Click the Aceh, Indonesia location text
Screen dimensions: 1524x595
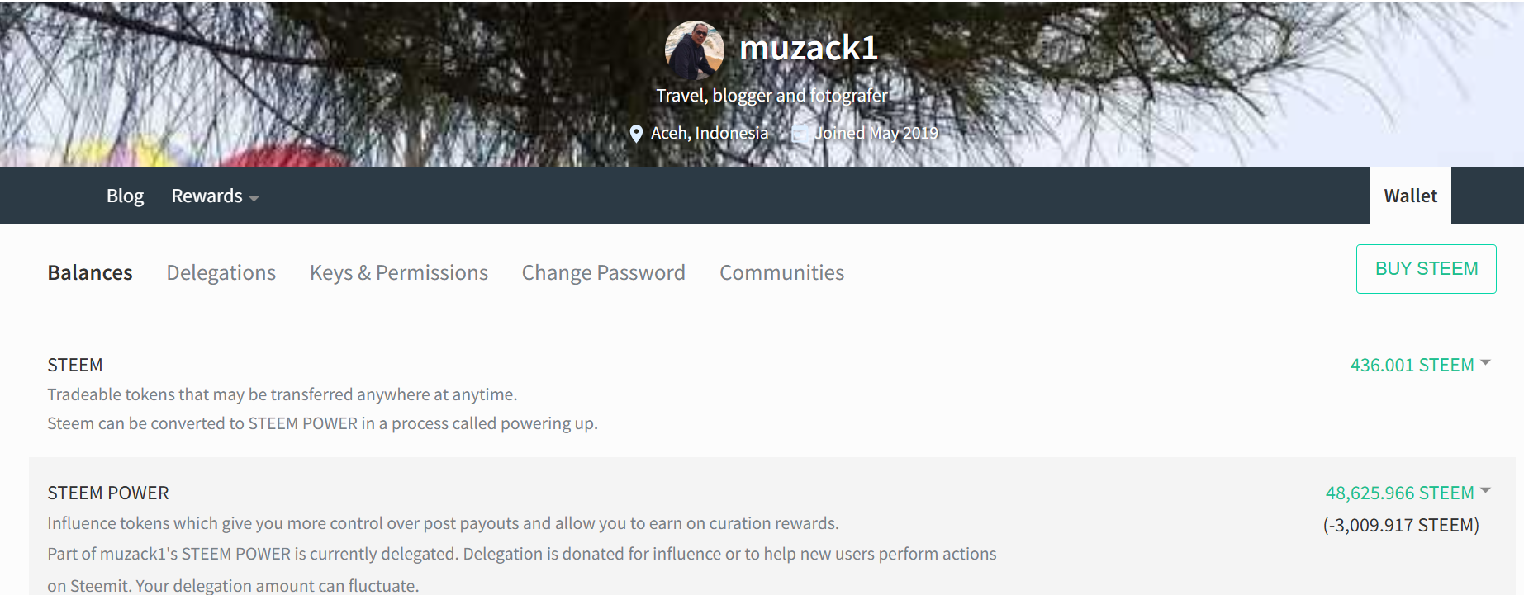coord(709,133)
